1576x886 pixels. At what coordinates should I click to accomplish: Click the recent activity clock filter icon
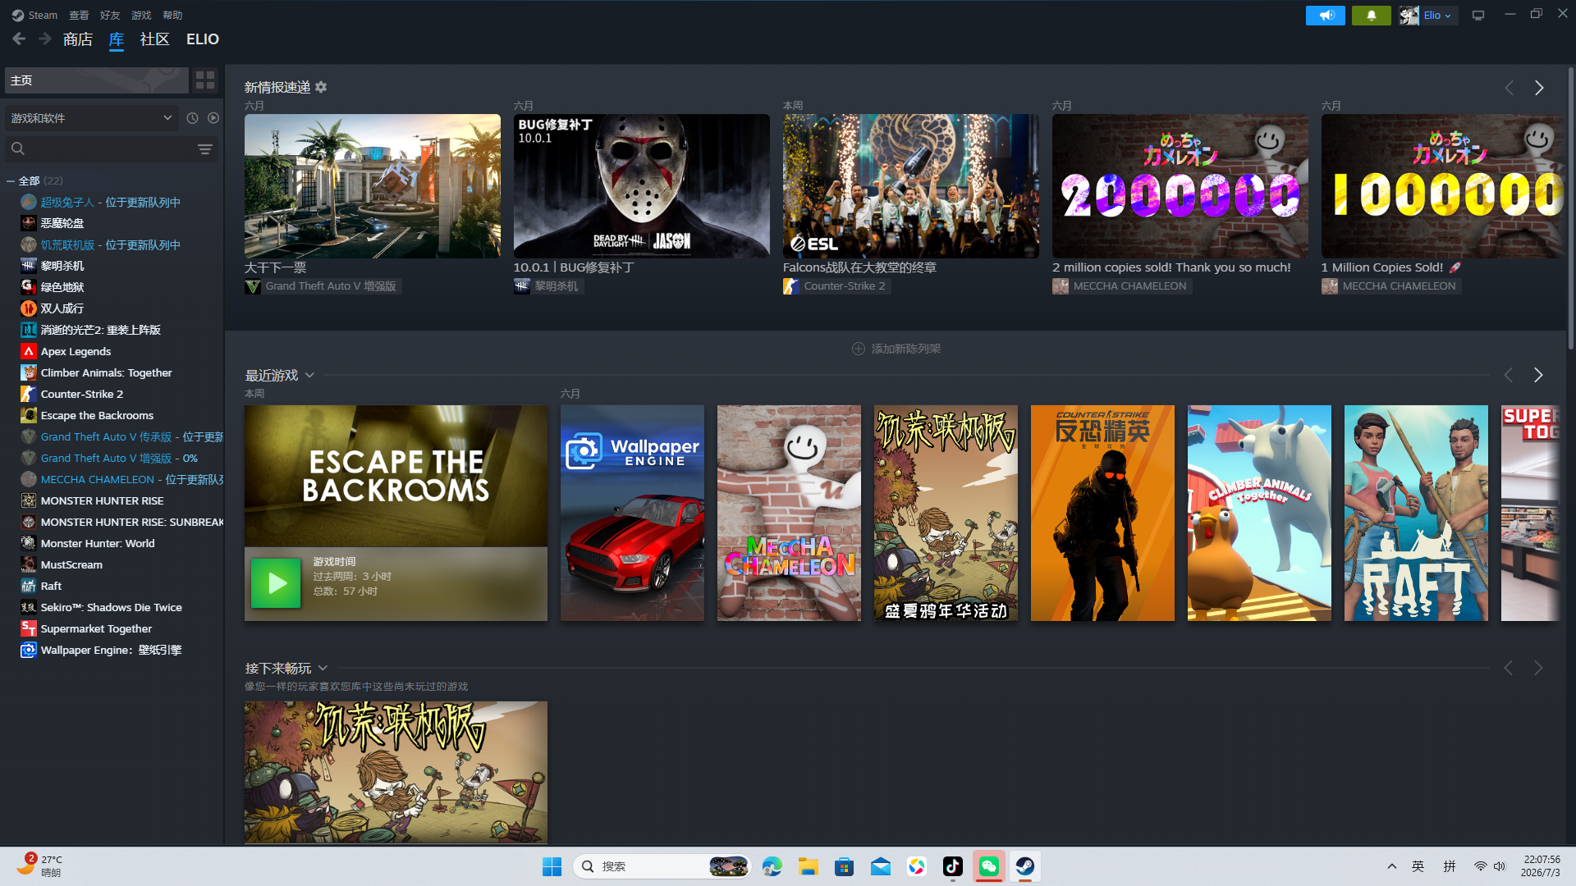[192, 118]
